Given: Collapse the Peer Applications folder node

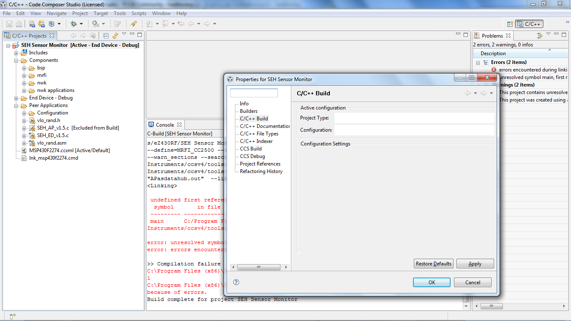Looking at the screenshot, I should pos(16,105).
